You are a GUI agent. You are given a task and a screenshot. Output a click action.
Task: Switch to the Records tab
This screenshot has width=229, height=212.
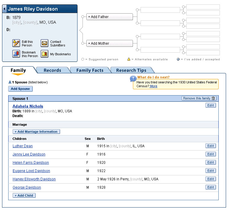[52, 70]
